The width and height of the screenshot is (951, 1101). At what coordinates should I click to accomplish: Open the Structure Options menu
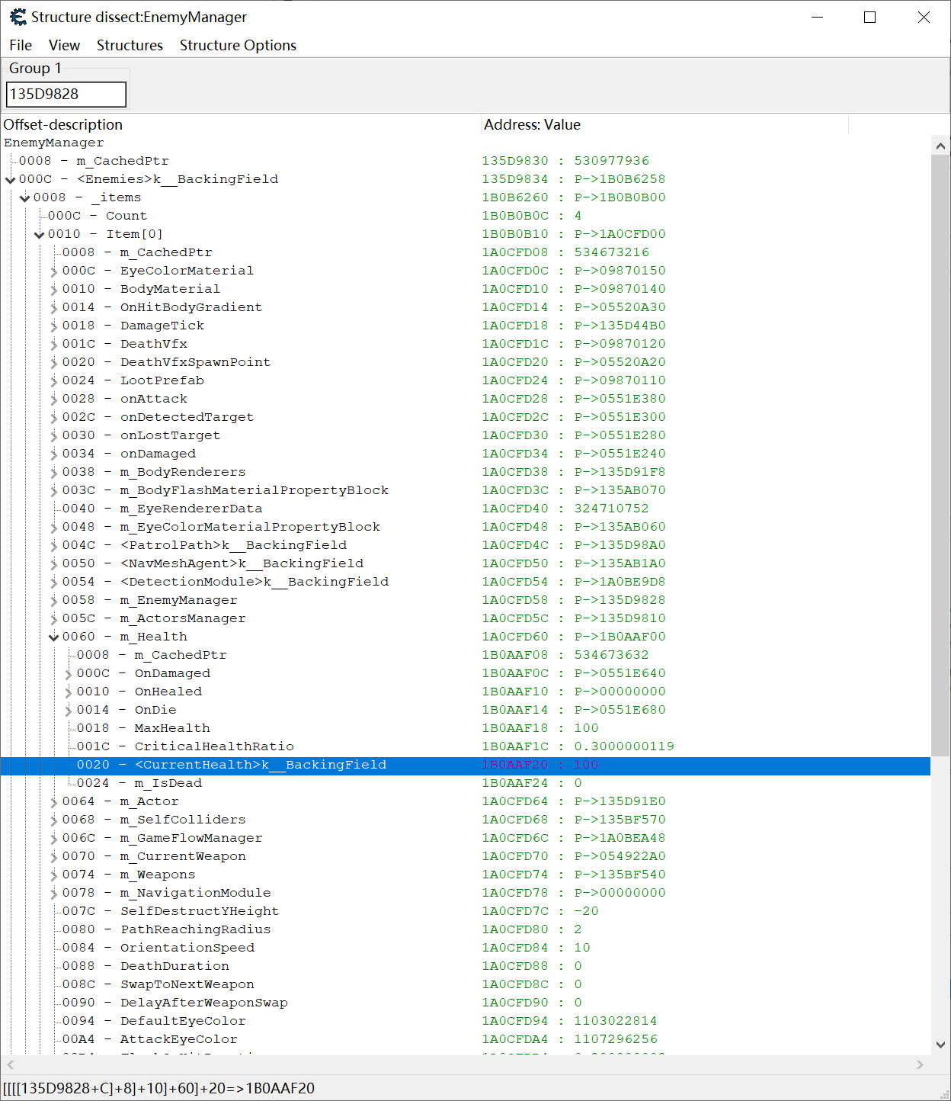point(238,46)
